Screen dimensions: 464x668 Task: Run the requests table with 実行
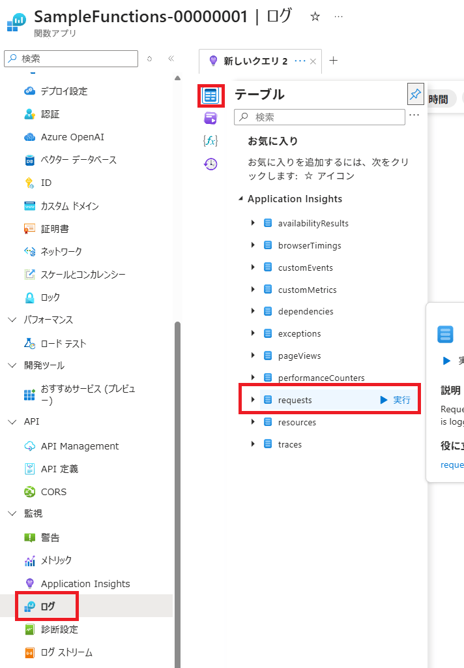tap(395, 400)
